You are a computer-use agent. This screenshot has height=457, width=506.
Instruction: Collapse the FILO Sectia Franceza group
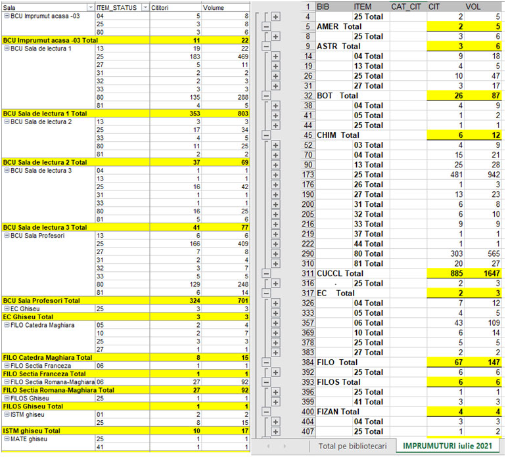pos(7,366)
